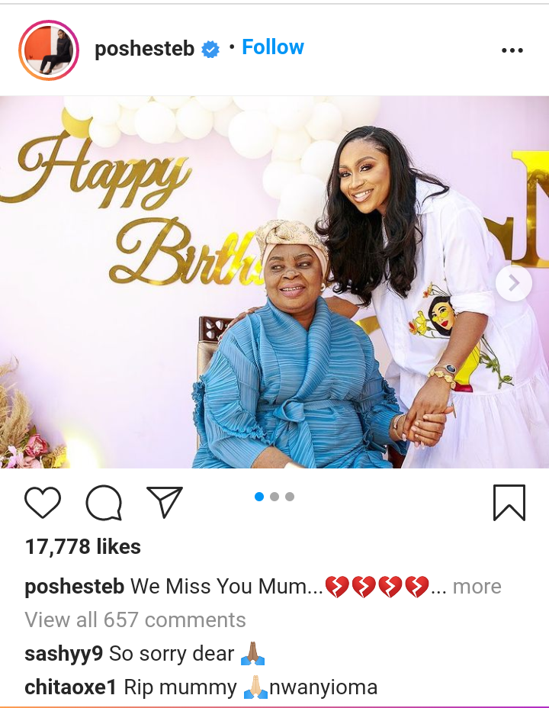Screen dimensions: 549x708
Task: Open poshesteb username in header
Action: click(x=144, y=49)
